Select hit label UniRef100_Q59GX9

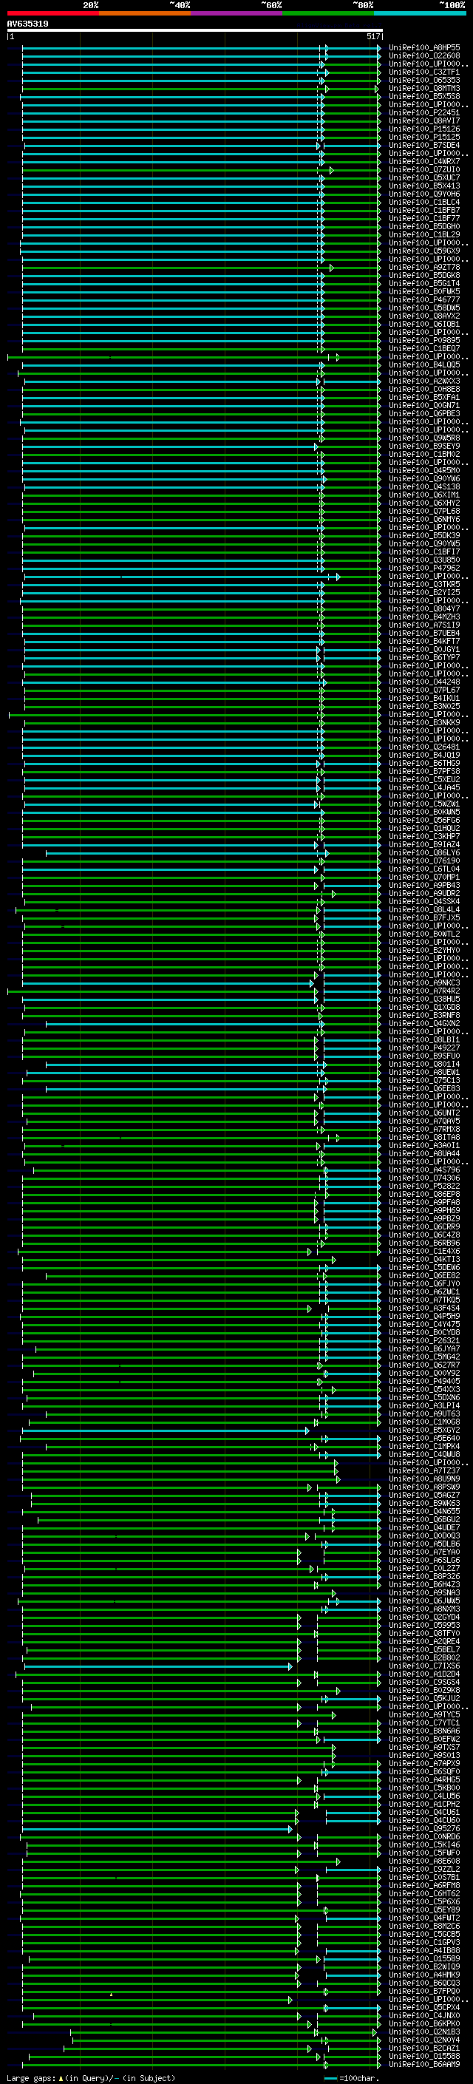point(424,251)
